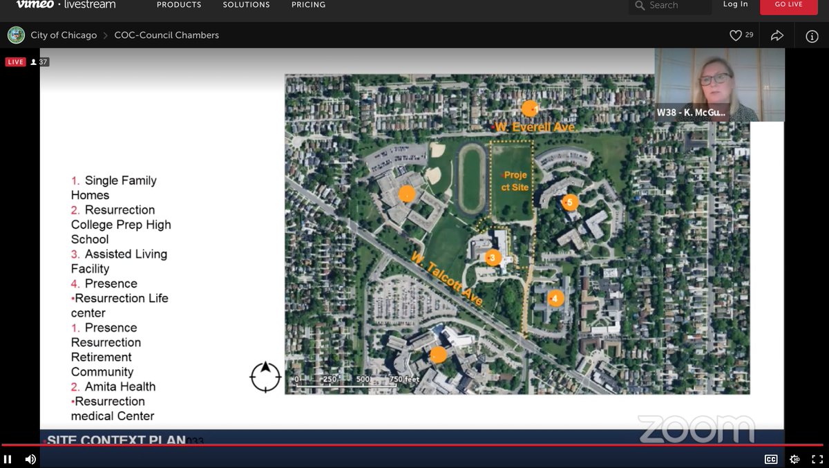Click the GO LIVE button

(788, 5)
